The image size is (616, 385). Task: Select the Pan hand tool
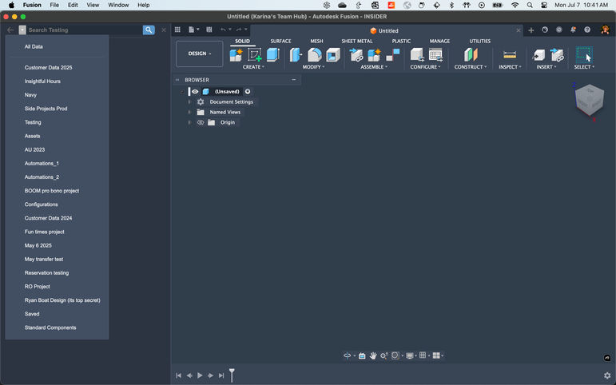pyautogui.click(x=373, y=355)
